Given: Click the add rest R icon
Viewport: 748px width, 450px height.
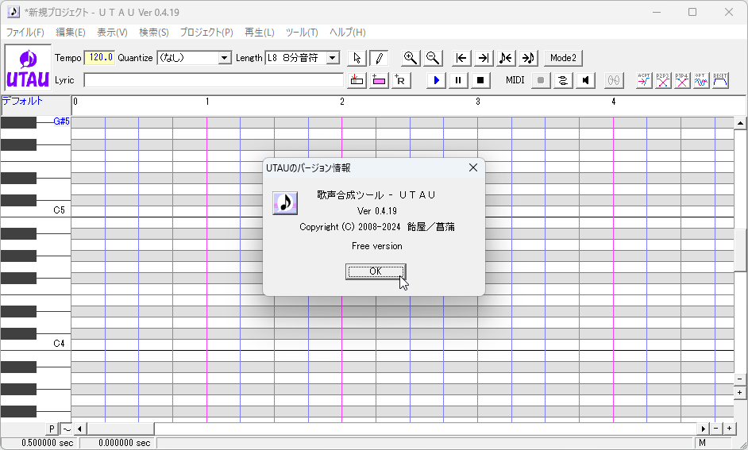Looking at the screenshot, I should tap(401, 80).
